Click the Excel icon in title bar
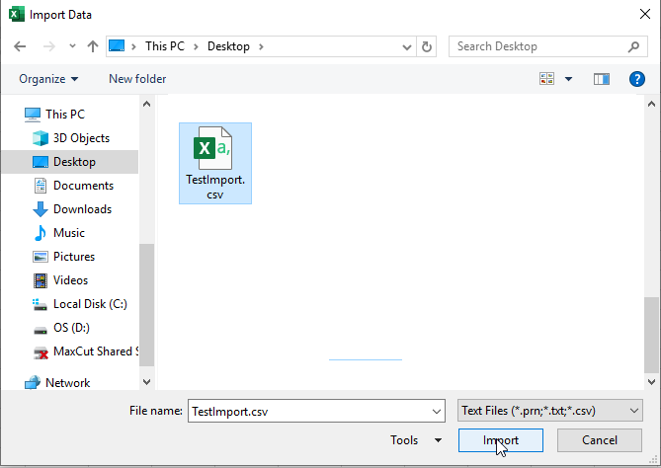Viewport: 661px width, 468px height. coord(17,15)
